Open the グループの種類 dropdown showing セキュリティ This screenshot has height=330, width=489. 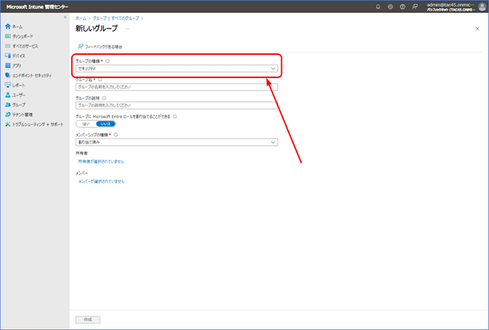pyautogui.click(x=176, y=68)
